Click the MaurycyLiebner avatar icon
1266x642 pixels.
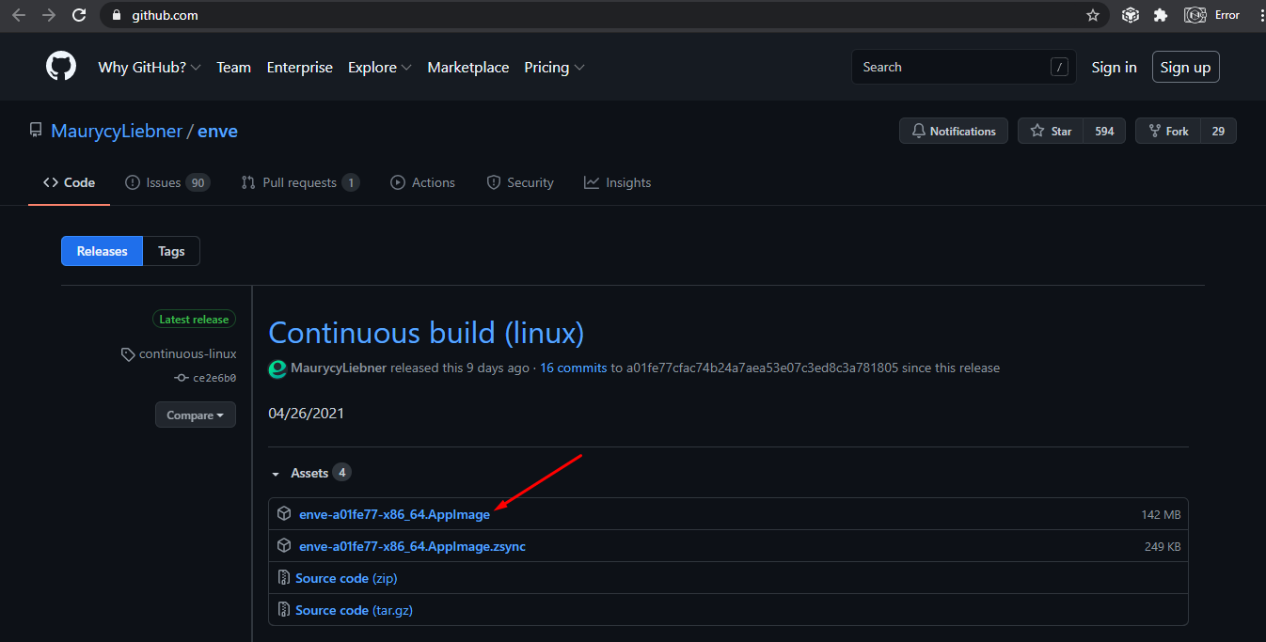pyautogui.click(x=277, y=368)
